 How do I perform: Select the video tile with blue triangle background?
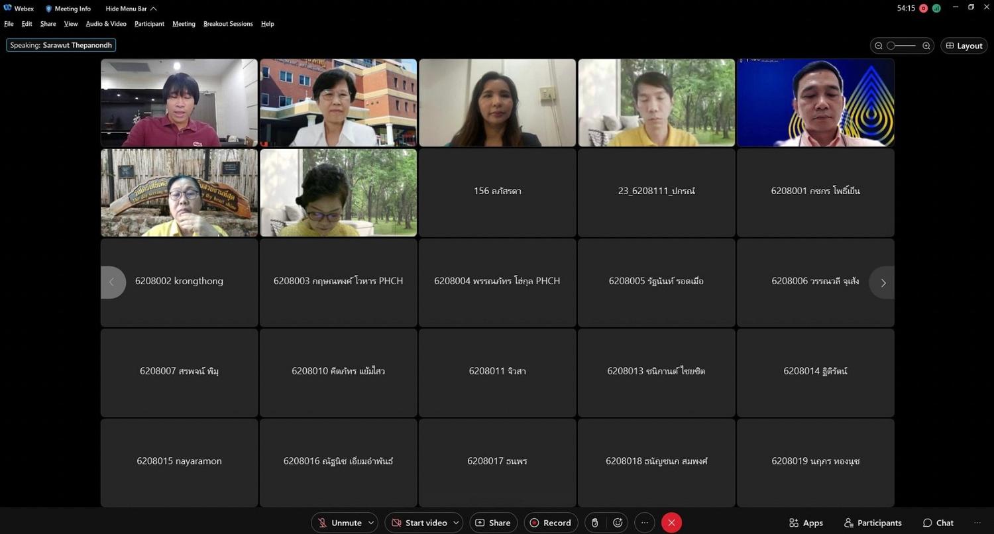click(x=816, y=103)
